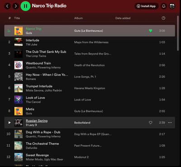Open artist Julito Padrón
The width and height of the screenshot is (181, 167).
pos(53,90)
